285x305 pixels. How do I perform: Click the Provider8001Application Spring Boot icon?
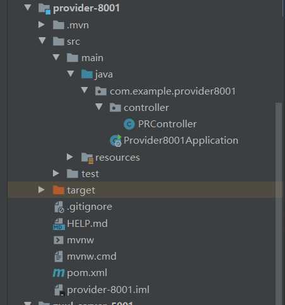[x=115, y=141]
